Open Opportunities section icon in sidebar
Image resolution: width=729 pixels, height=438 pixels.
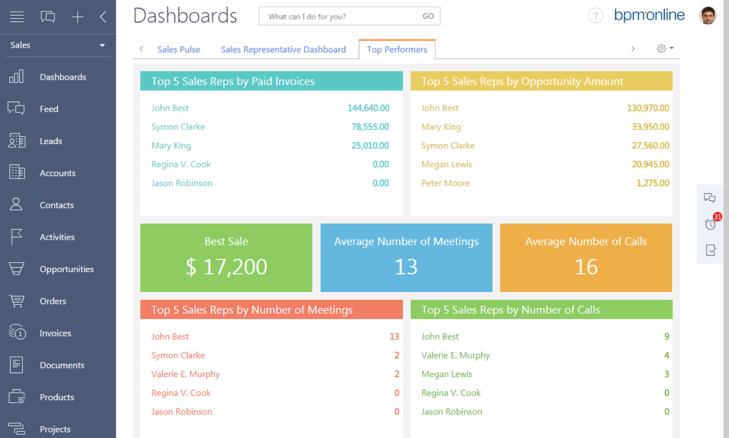click(x=16, y=269)
